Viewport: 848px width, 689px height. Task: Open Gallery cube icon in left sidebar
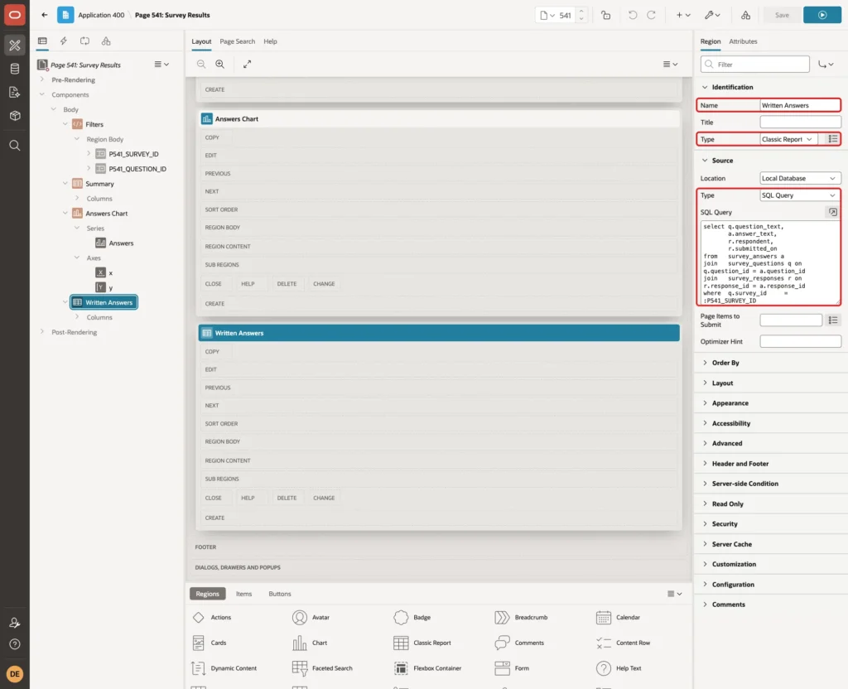tap(15, 116)
